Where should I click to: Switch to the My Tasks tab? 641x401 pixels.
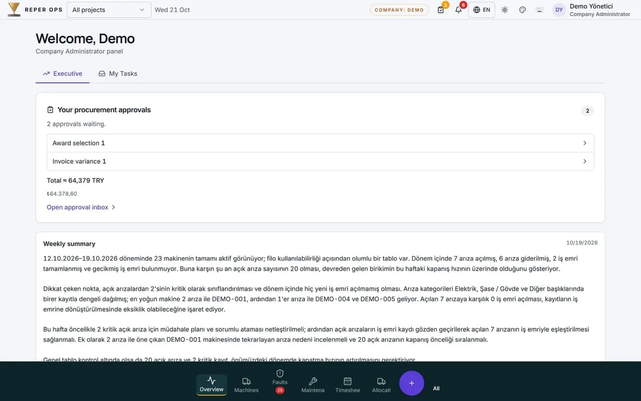pyautogui.click(x=118, y=74)
